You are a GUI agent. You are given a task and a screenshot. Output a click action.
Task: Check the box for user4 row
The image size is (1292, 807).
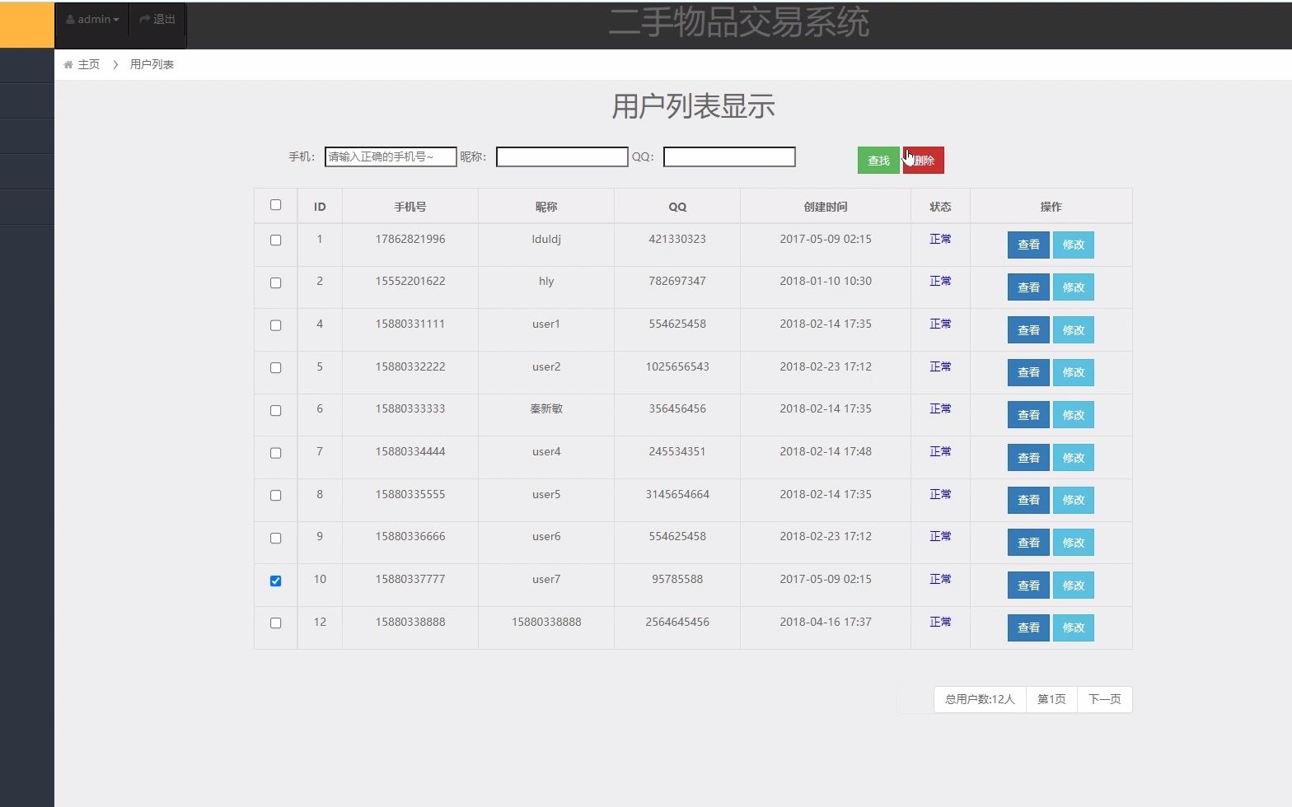pos(275,453)
